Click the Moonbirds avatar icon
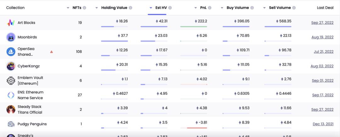The width and height of the screenshot is (340, 137). point(11,37)
